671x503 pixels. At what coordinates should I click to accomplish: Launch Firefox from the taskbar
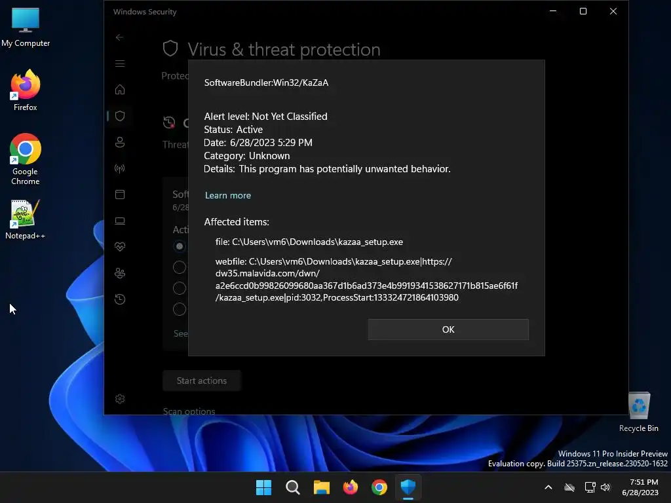click(351, 487)
